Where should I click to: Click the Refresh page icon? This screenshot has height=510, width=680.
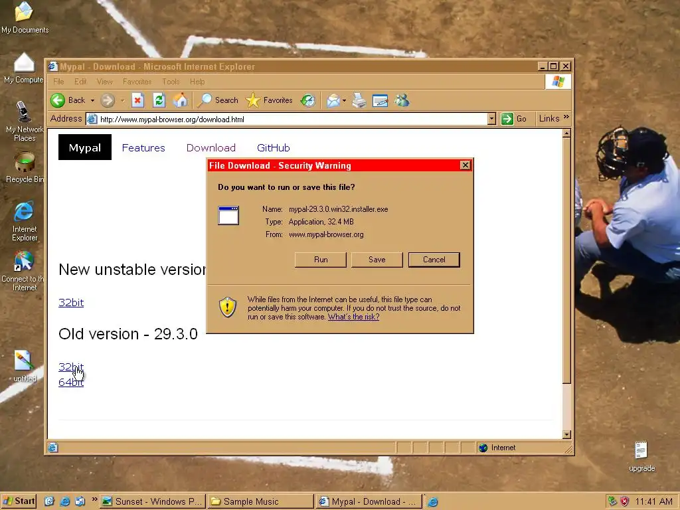point(159,101)
